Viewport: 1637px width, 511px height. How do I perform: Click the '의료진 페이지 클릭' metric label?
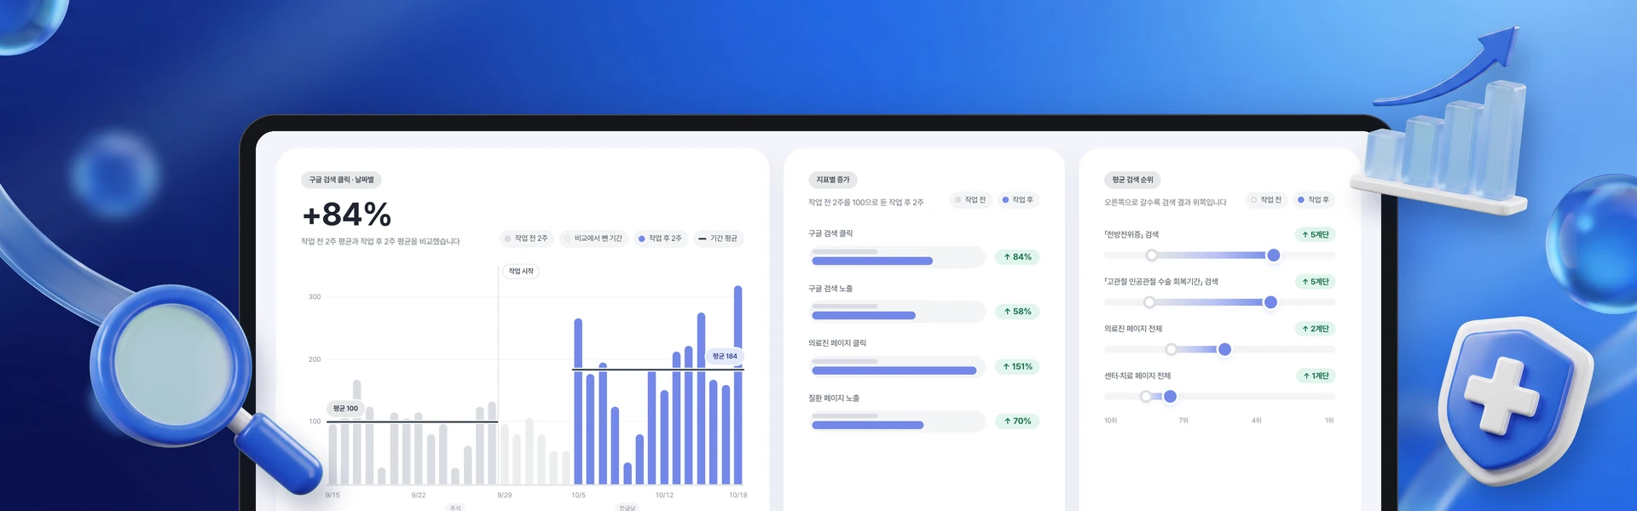tap(837, 343)
